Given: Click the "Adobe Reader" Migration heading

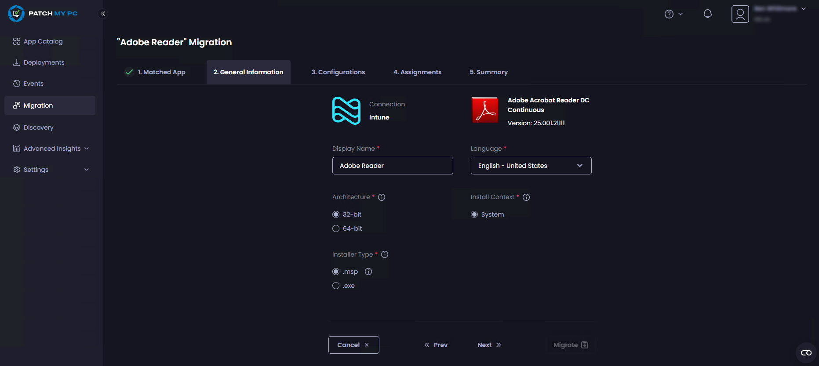Looking at the screenshot, I should [x=174, y=42].
